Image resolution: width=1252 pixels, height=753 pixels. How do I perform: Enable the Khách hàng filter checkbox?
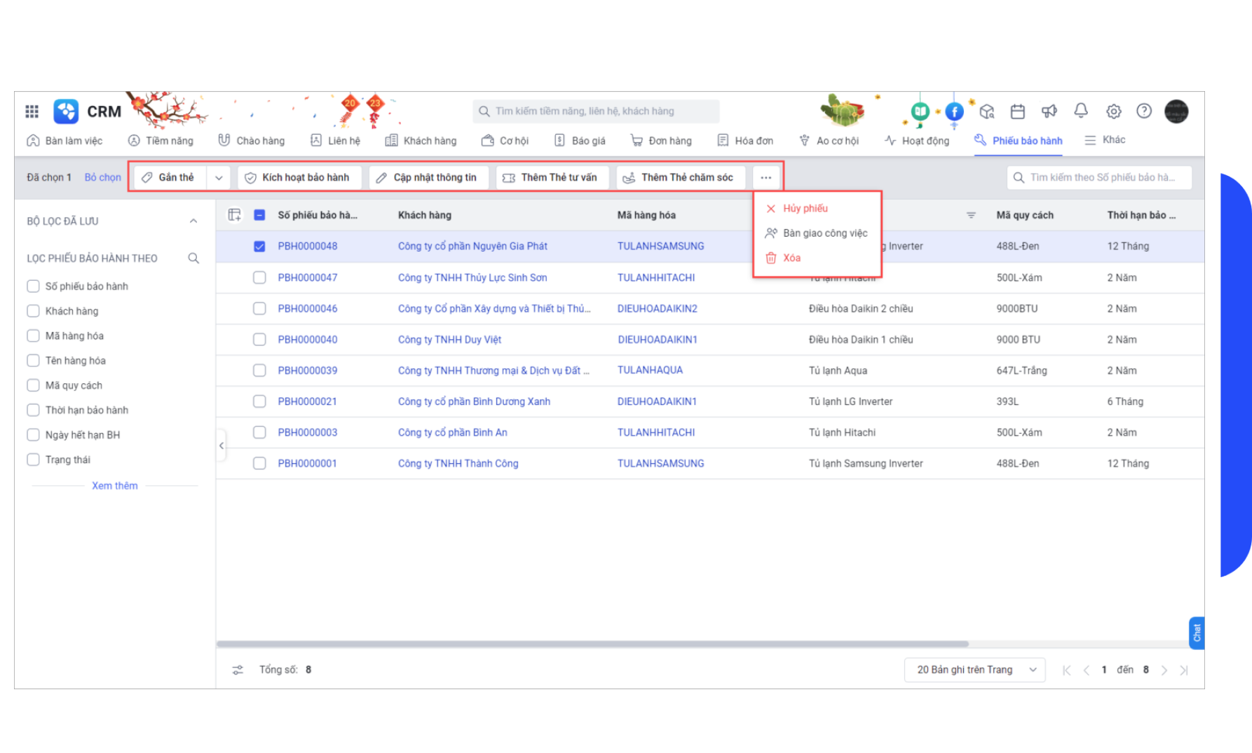[x=33, y=311]
